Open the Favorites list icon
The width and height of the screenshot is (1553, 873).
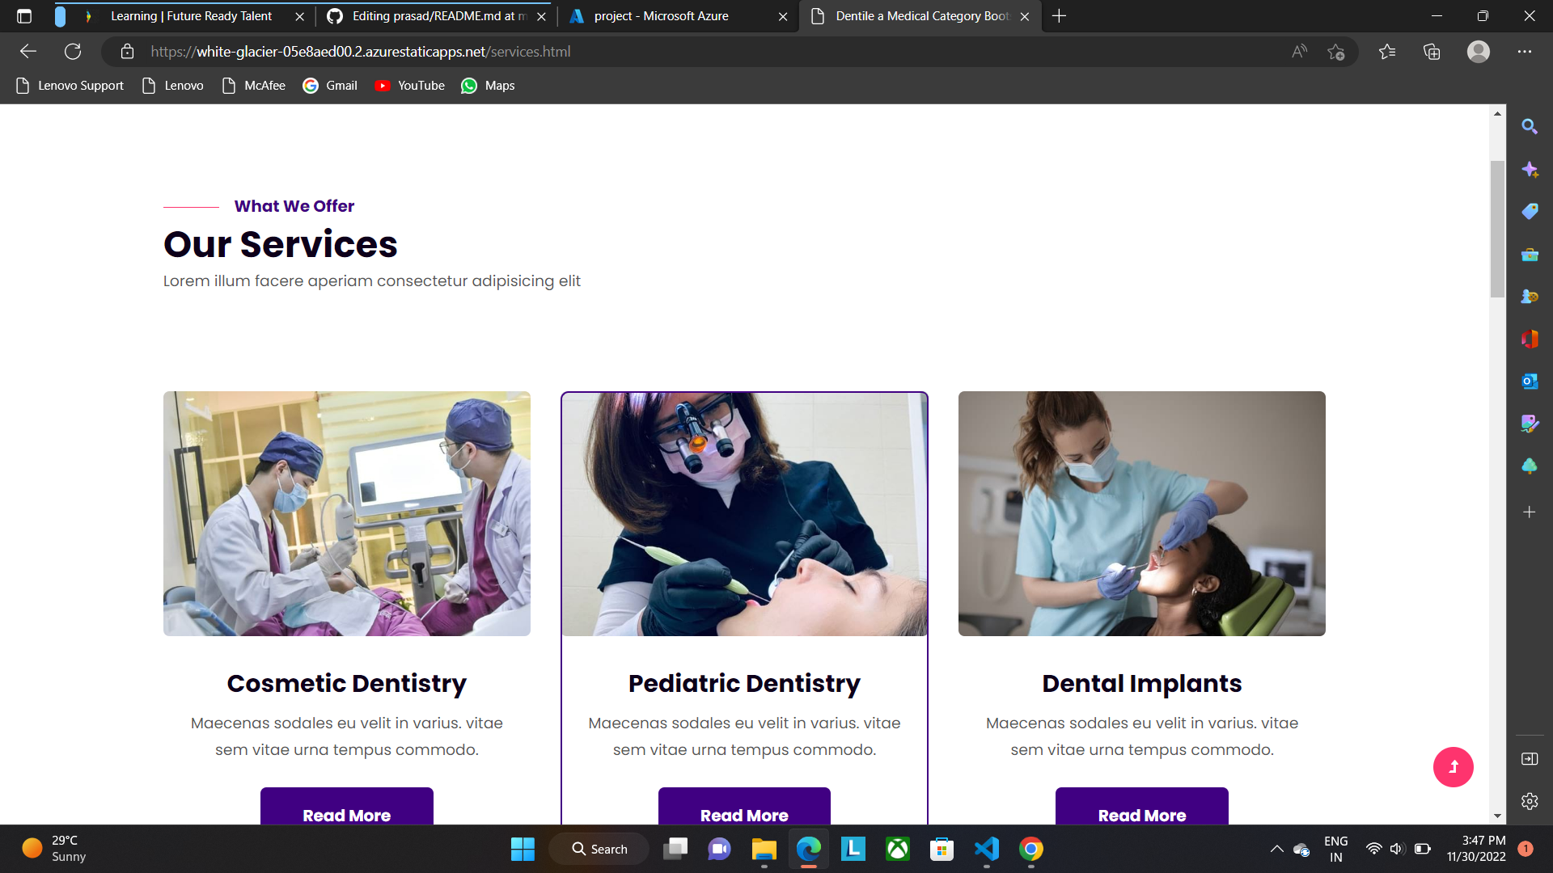click(x=1387, y=52)
